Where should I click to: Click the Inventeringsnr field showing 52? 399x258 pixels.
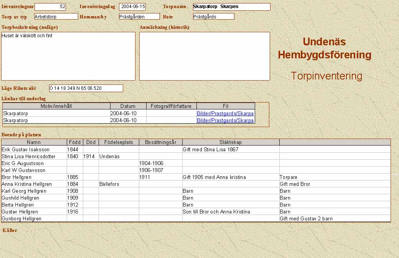[50, 7]
